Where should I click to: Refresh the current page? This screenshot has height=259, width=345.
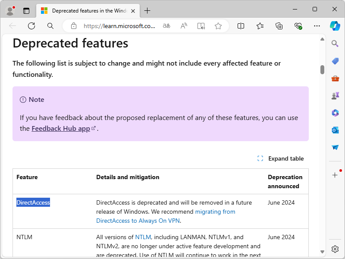pyautogui.click(x=31, y=26)
